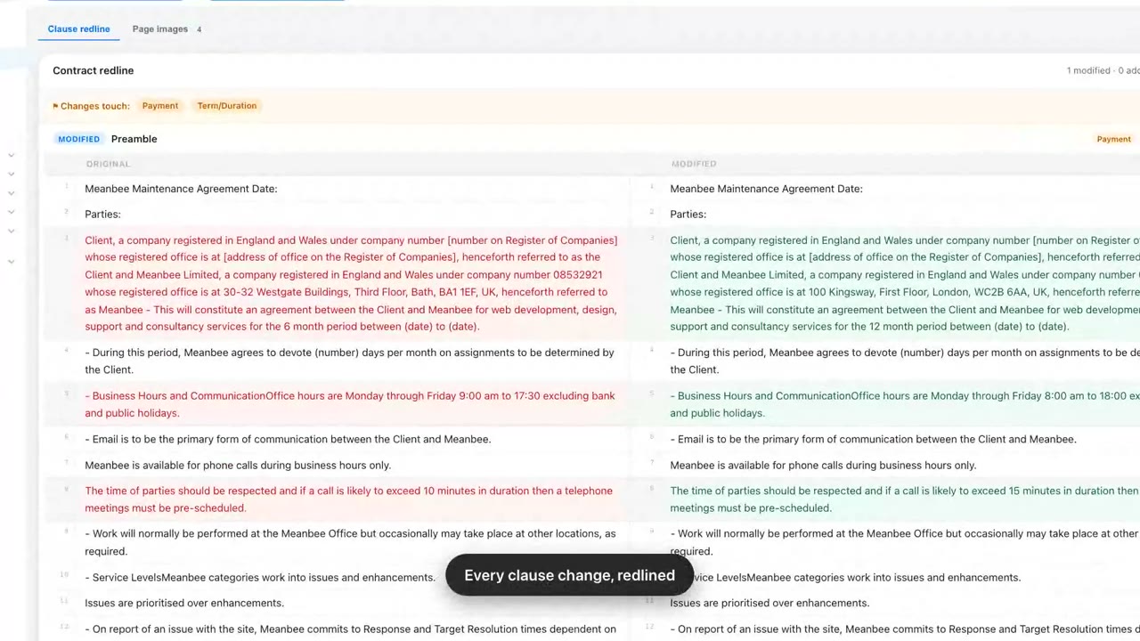Select 'Meanbee Maintenance Agreement Date:' in the Original column
This screenshot has height=641, width=1140.
pyautogui.click(x=181, y=189)
